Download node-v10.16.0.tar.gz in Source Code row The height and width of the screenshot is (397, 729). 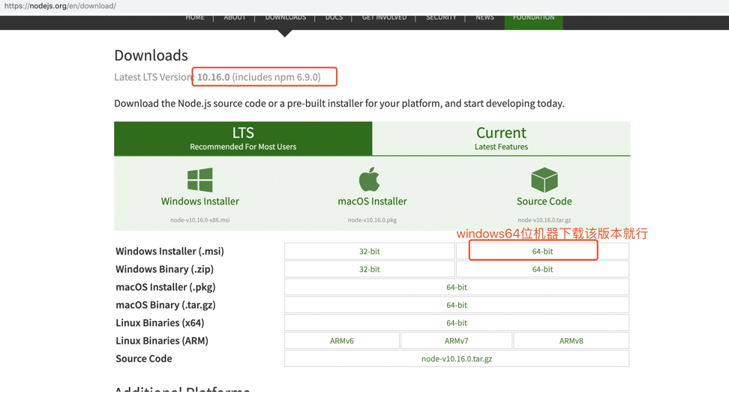pos(457,359)
